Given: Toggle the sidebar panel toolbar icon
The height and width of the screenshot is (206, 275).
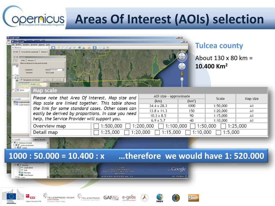Looking at the screenshot, I should pyautogui.click(x=53, y=48).
